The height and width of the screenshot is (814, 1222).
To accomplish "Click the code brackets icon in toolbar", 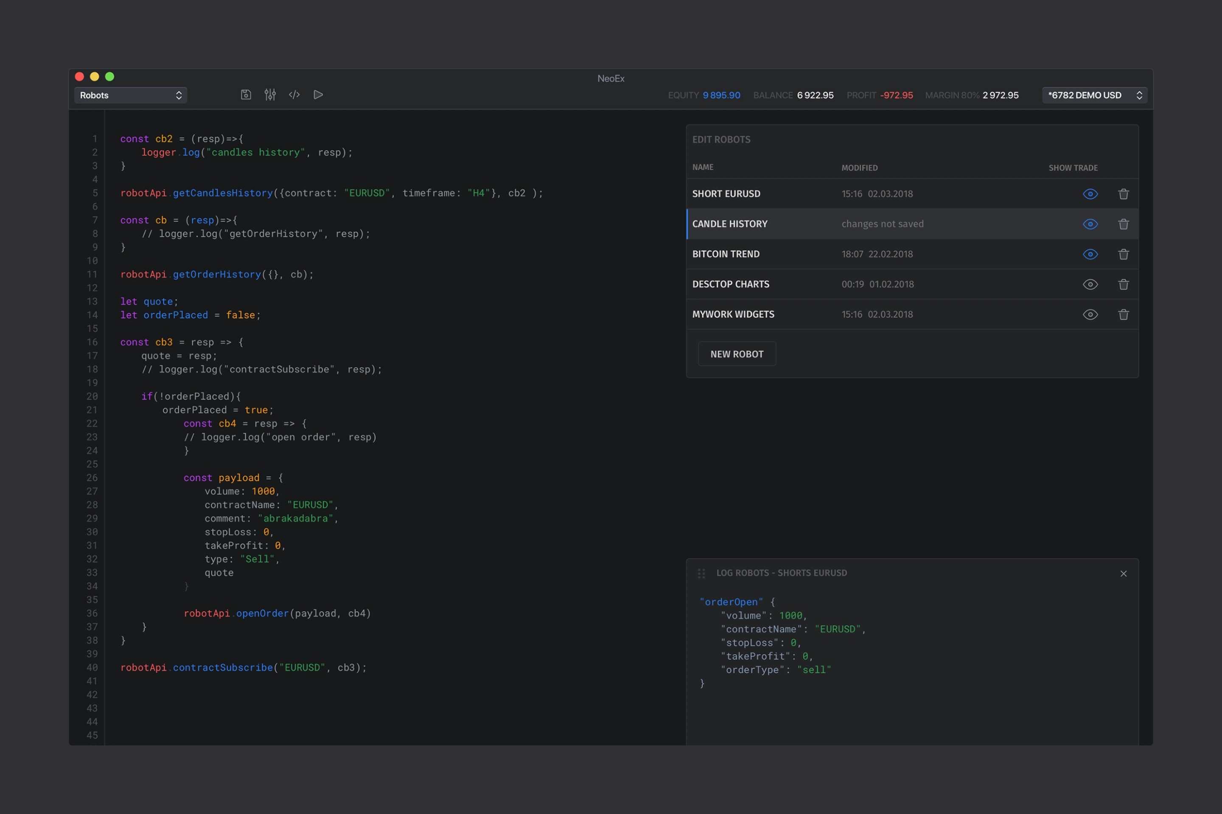I will click(294, 95).
